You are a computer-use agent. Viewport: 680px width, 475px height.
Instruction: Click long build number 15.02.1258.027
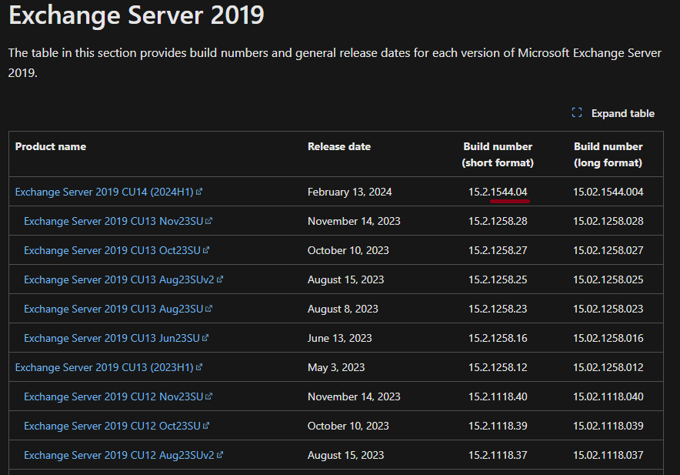[608, 250]
